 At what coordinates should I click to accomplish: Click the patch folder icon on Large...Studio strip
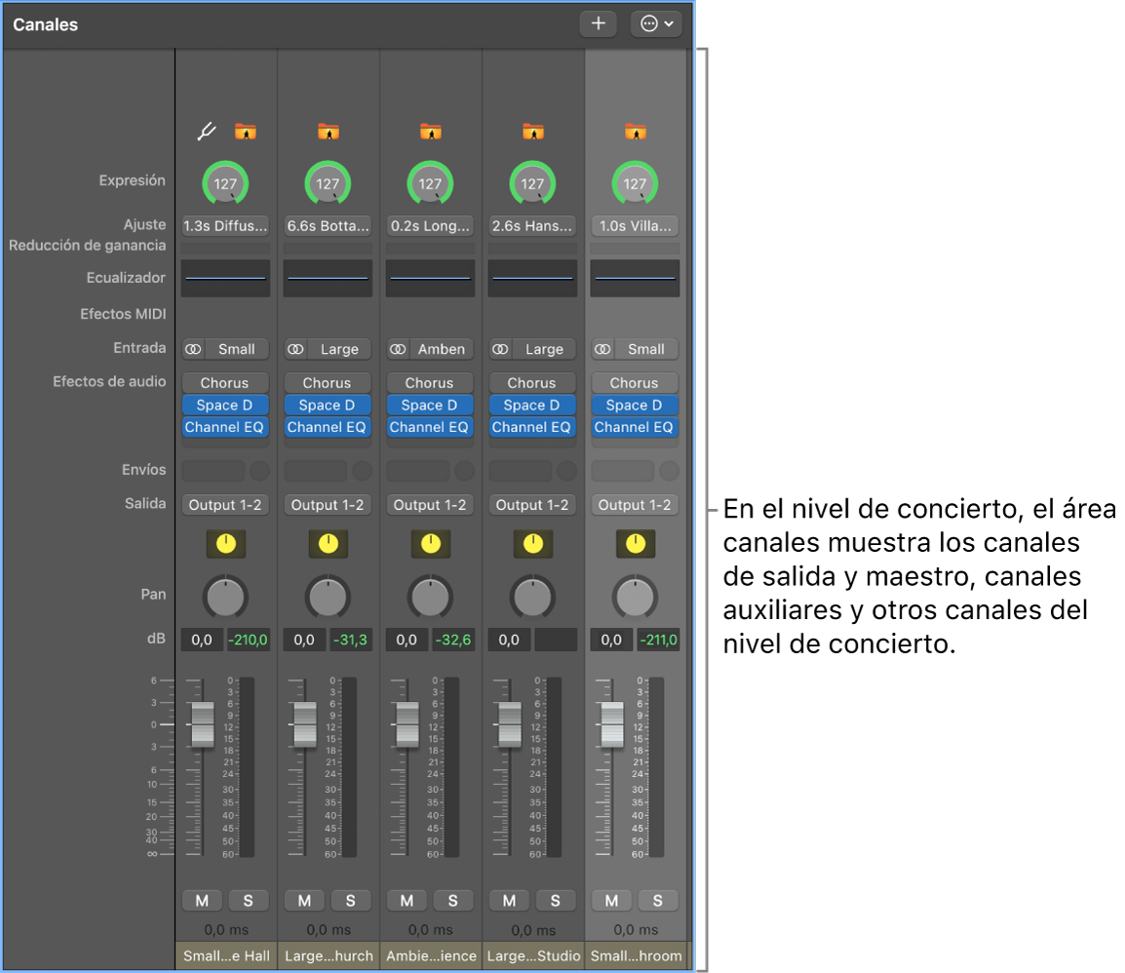(533, 132)
